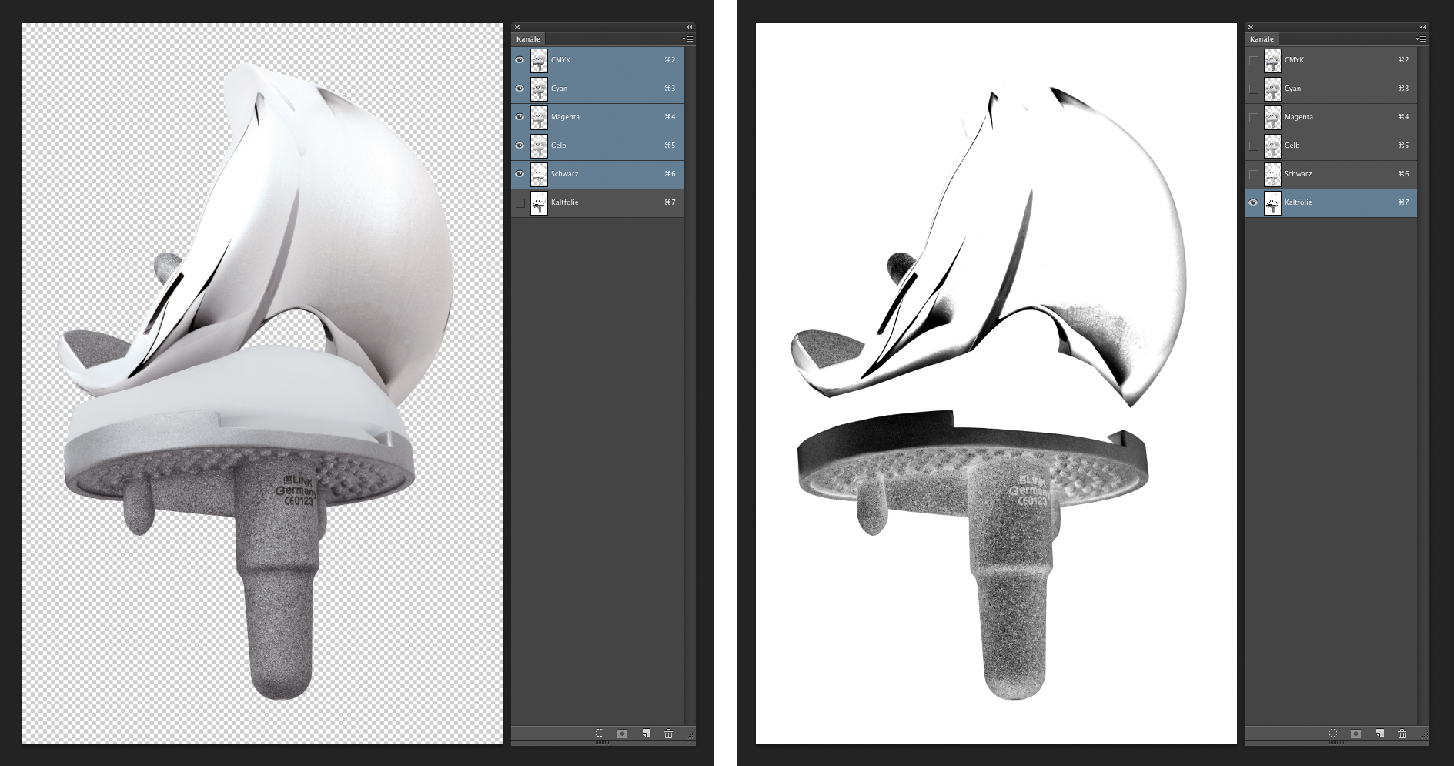
Task: Create new channel in right Kanäle panel
Action: pyautogui.click(x=1379, y=734)
